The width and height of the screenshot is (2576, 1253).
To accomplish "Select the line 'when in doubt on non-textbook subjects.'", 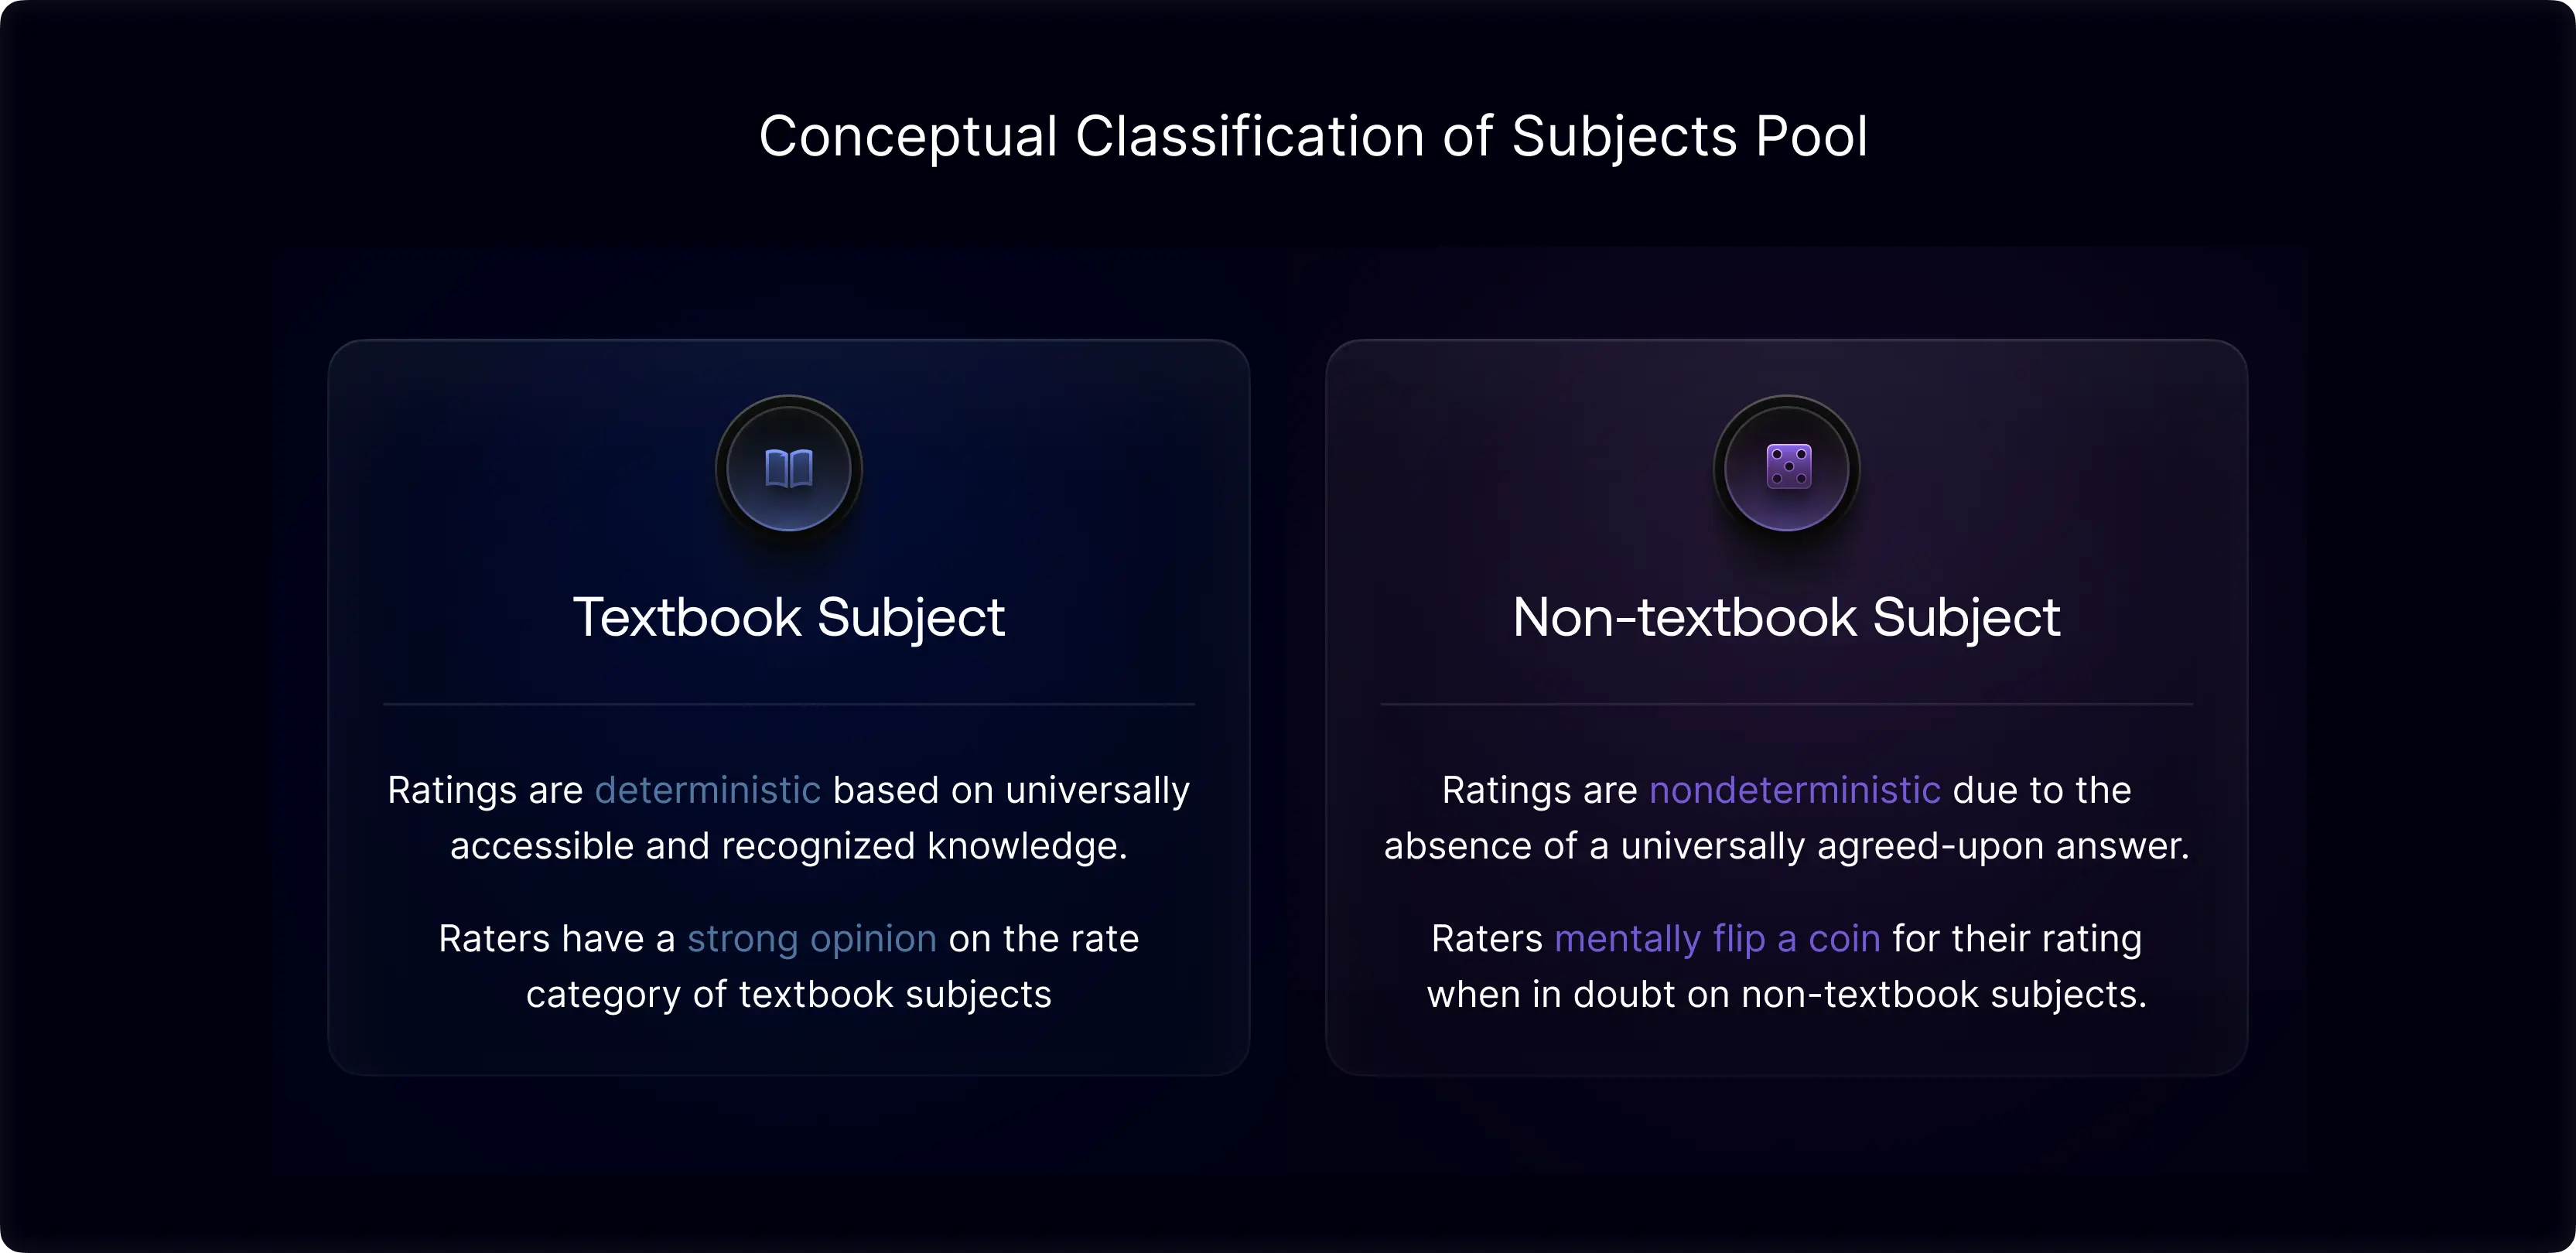I will pos(1786,995).
